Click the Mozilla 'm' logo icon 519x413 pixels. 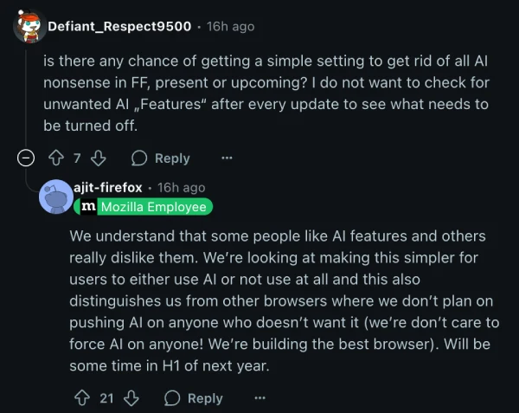(x=87, y=207)
